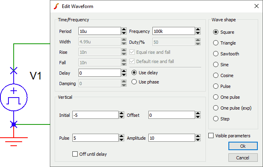The image size is (263, 167).
Task: Select the Triangle wave shape
Action: point(216,43)
